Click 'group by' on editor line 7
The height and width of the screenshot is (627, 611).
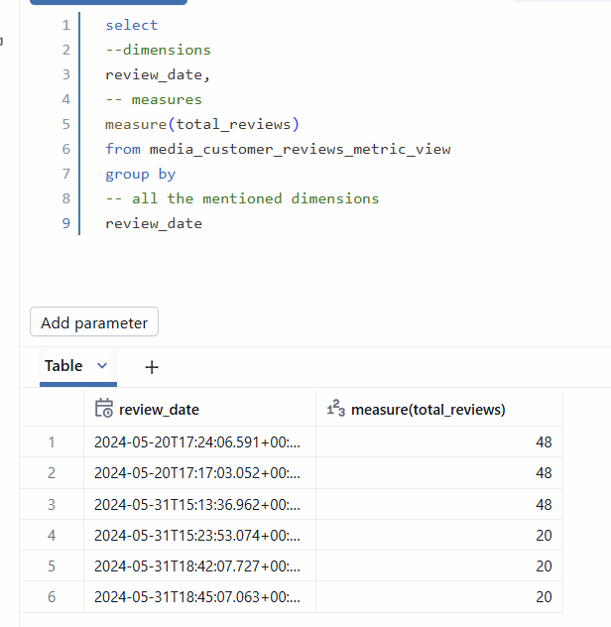pos(141,174)
